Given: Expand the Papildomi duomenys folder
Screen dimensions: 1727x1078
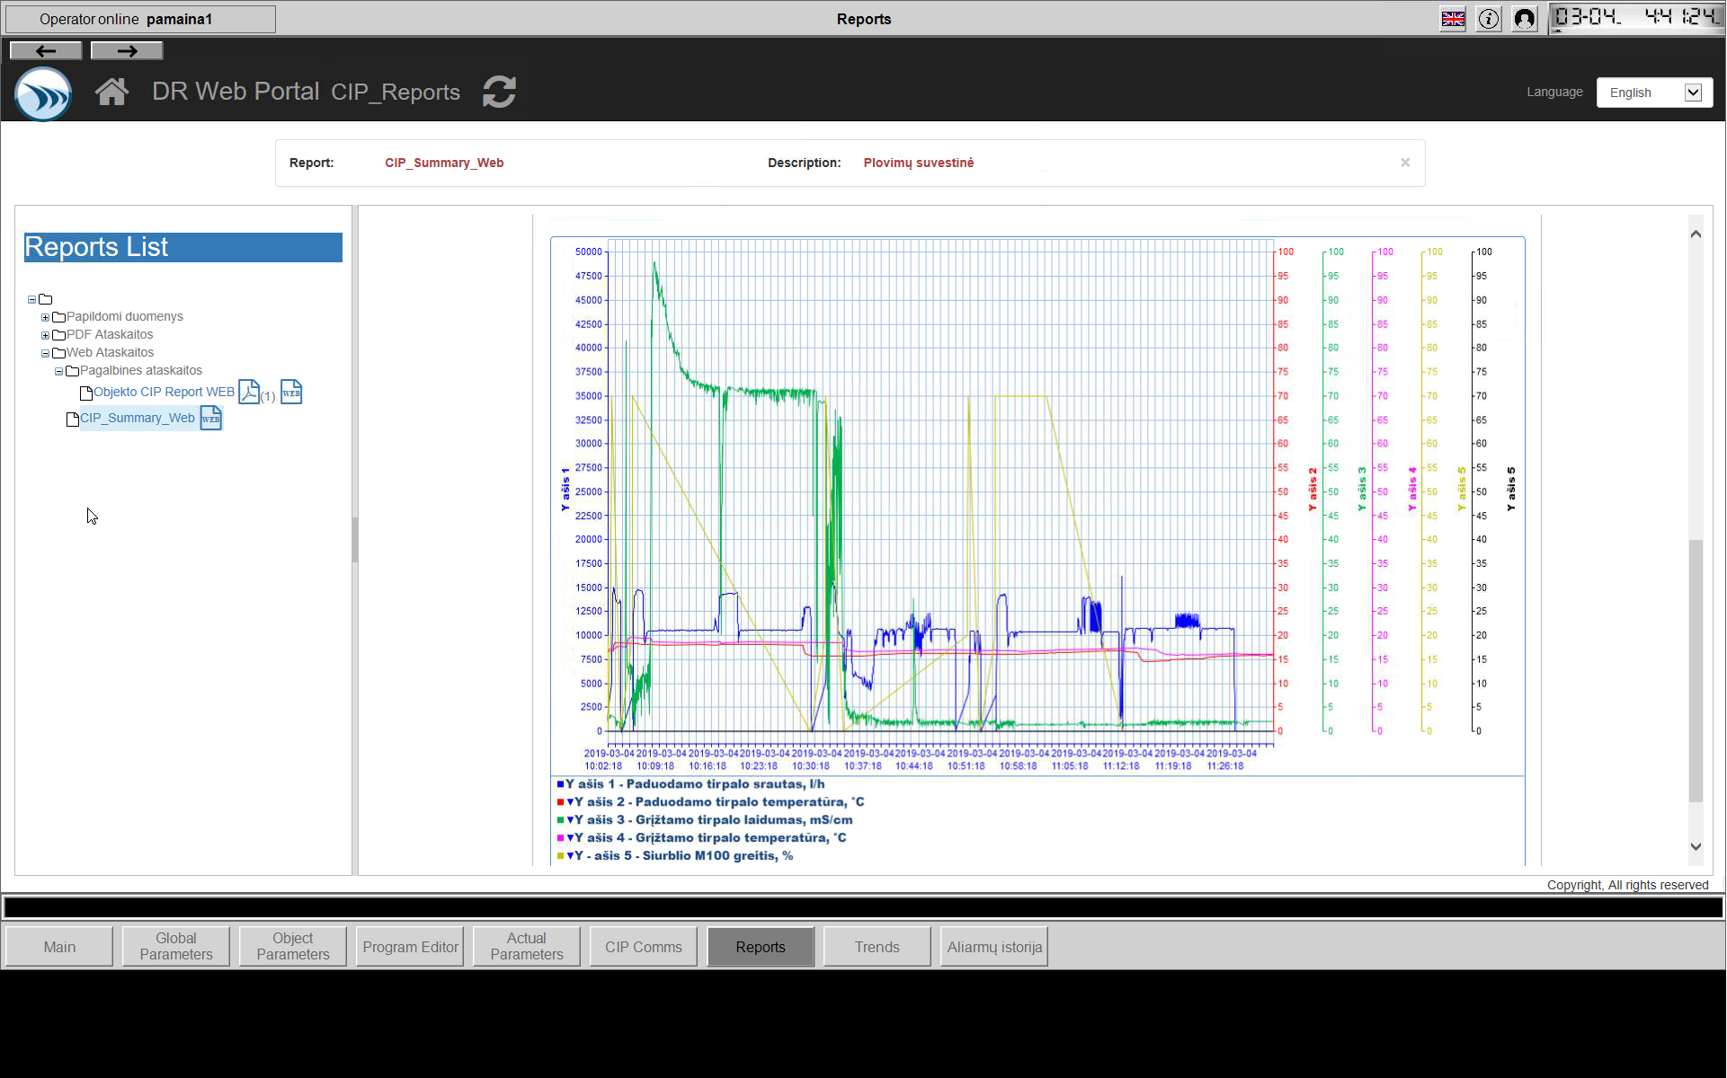Looking at the screenshot, I should (x=45, y=317).
